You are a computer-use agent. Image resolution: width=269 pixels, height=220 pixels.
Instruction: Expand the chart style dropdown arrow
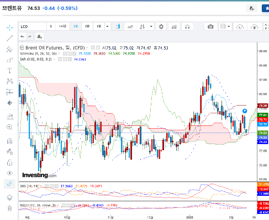point(151,26)
